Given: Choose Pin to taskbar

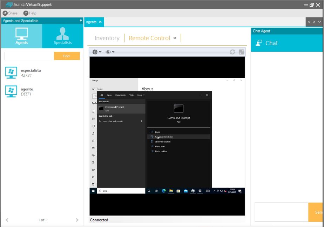Looking at the screenshot, I should coord(178,151).
